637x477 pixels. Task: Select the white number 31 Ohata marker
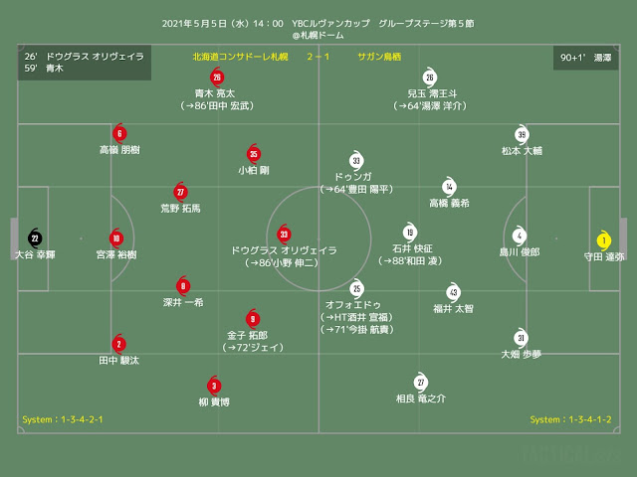pyautogui.click(x=521, y=338)
